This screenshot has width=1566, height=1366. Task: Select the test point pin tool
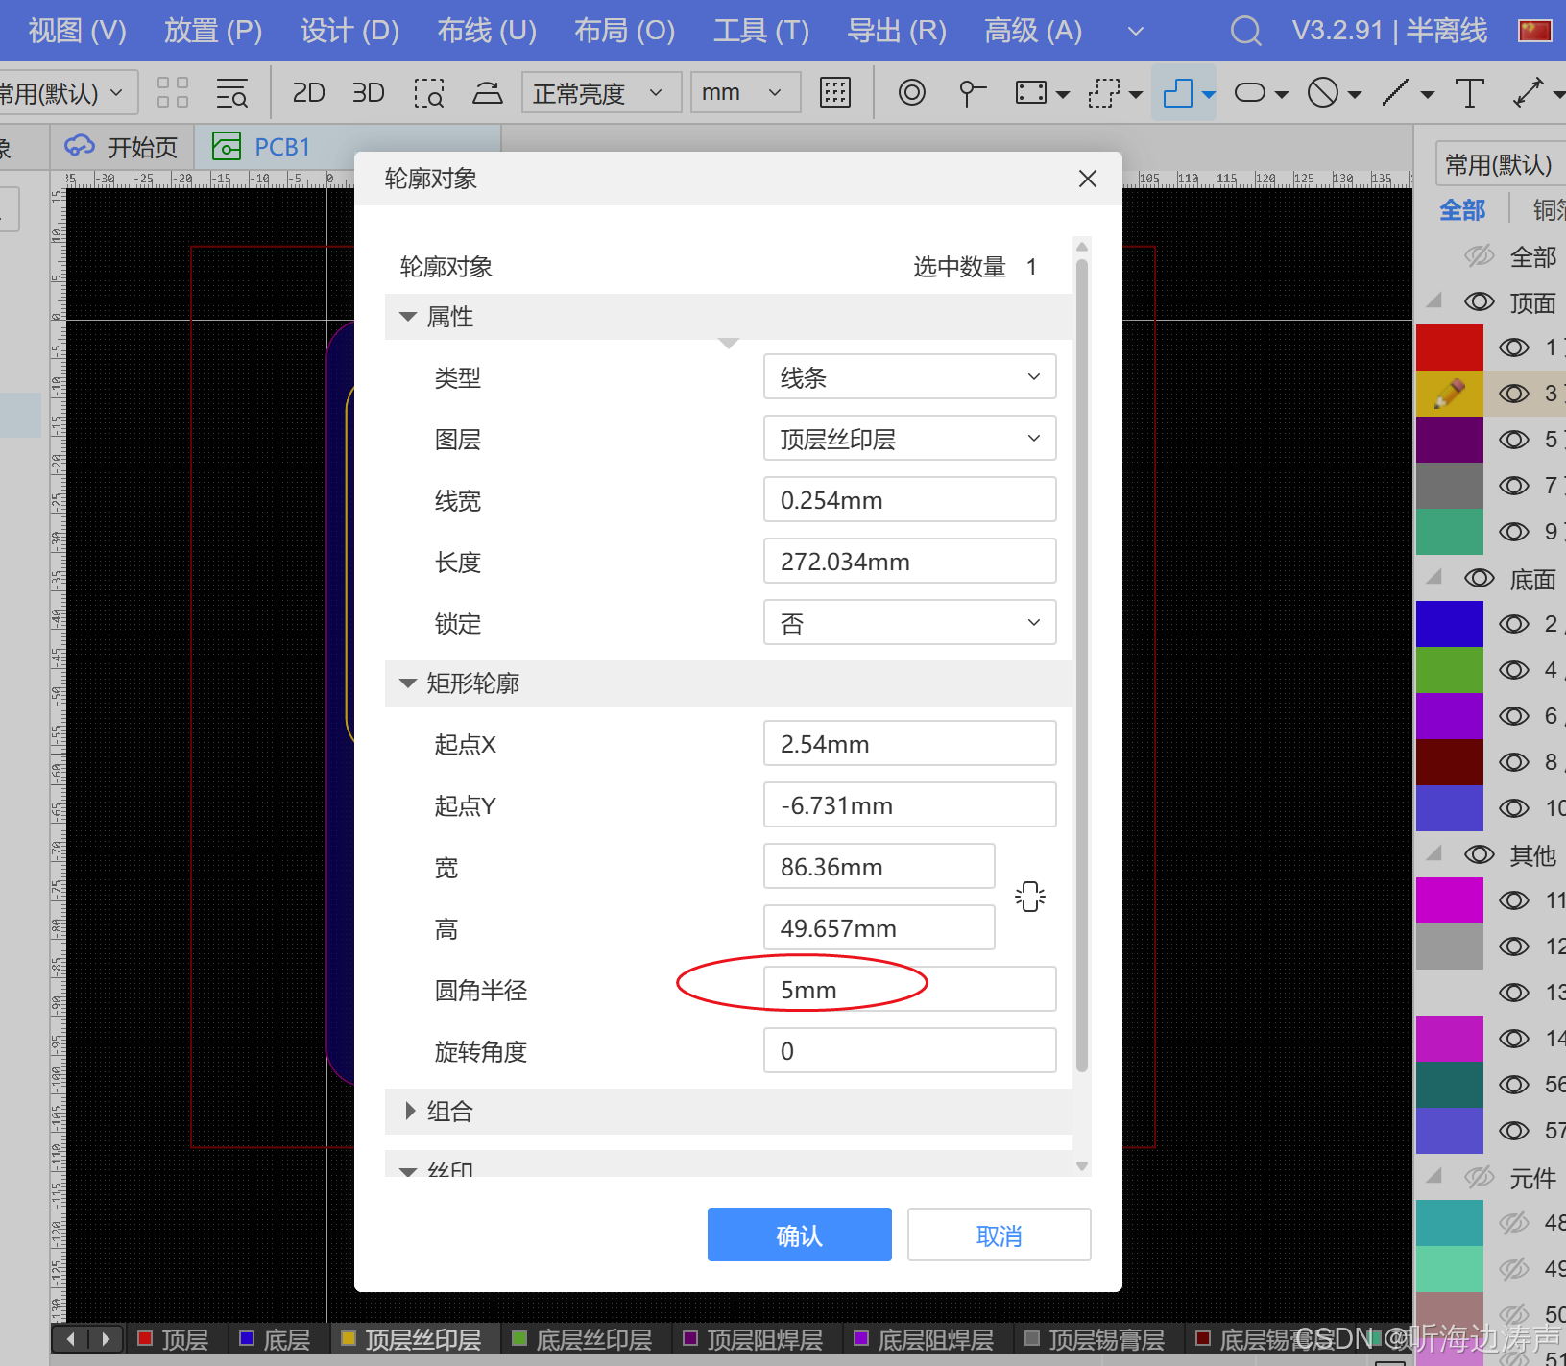coord(972,93)
